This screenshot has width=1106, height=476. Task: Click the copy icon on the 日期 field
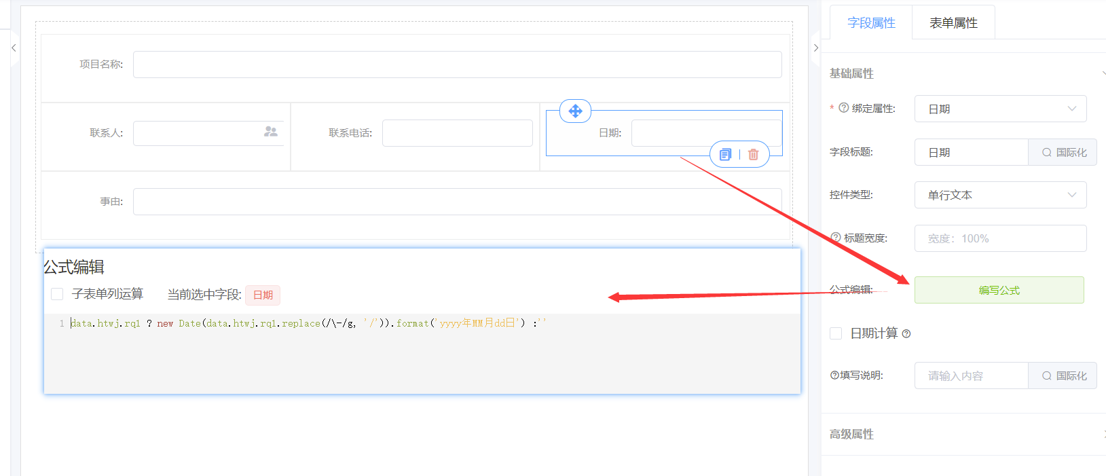pyautogui.click(x=725, y=155)
